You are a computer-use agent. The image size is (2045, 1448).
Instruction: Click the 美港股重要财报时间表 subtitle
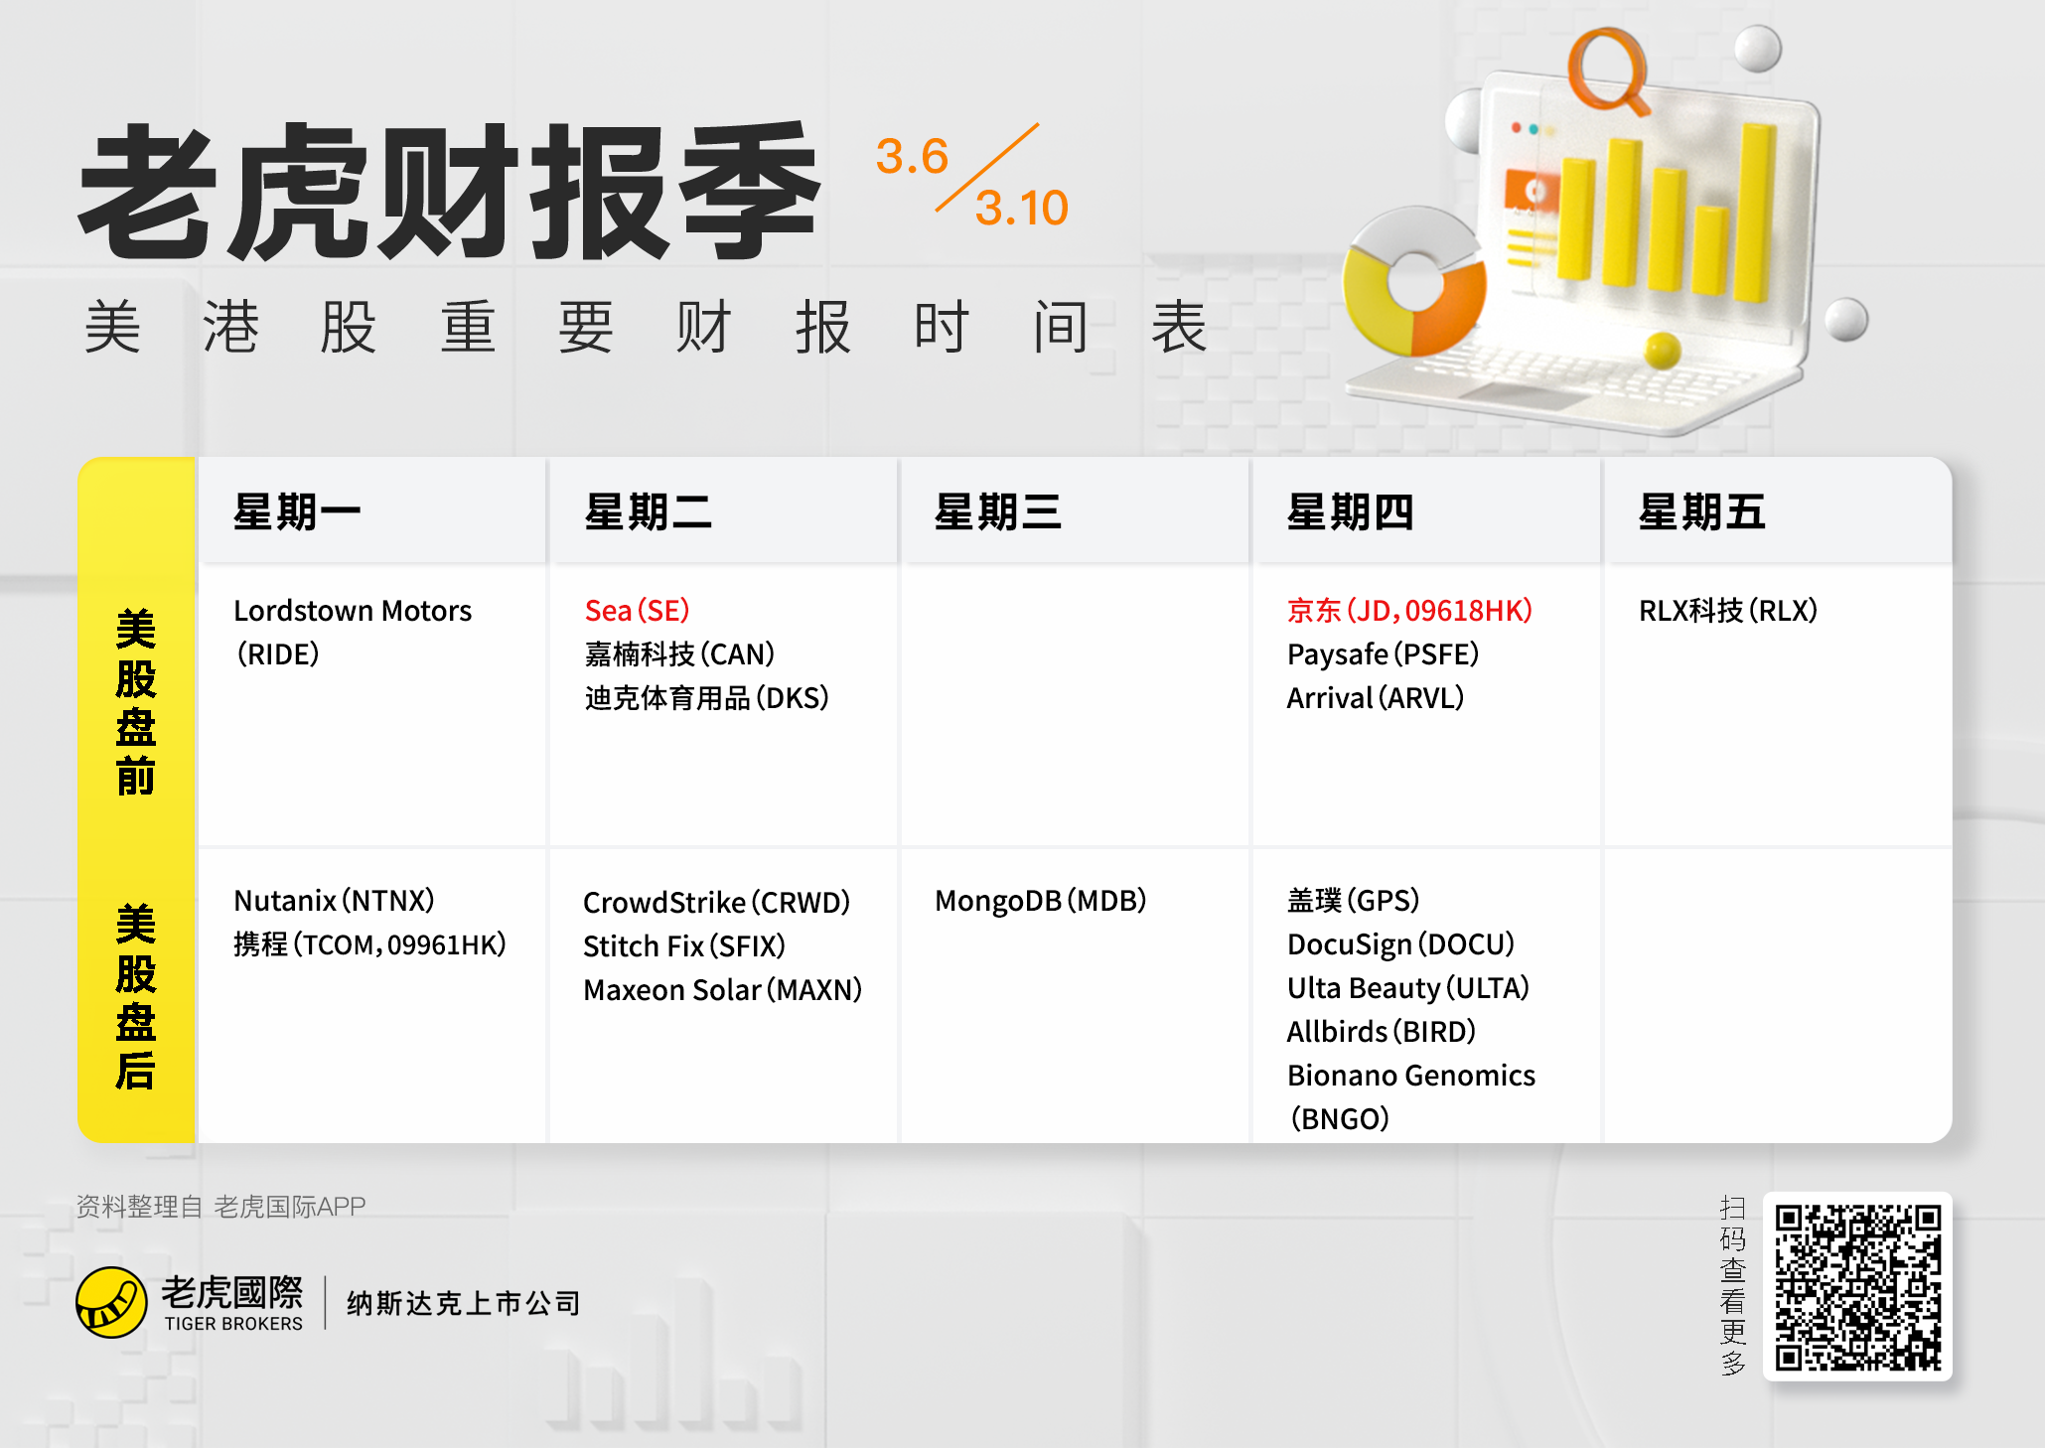tap(646, 327)
